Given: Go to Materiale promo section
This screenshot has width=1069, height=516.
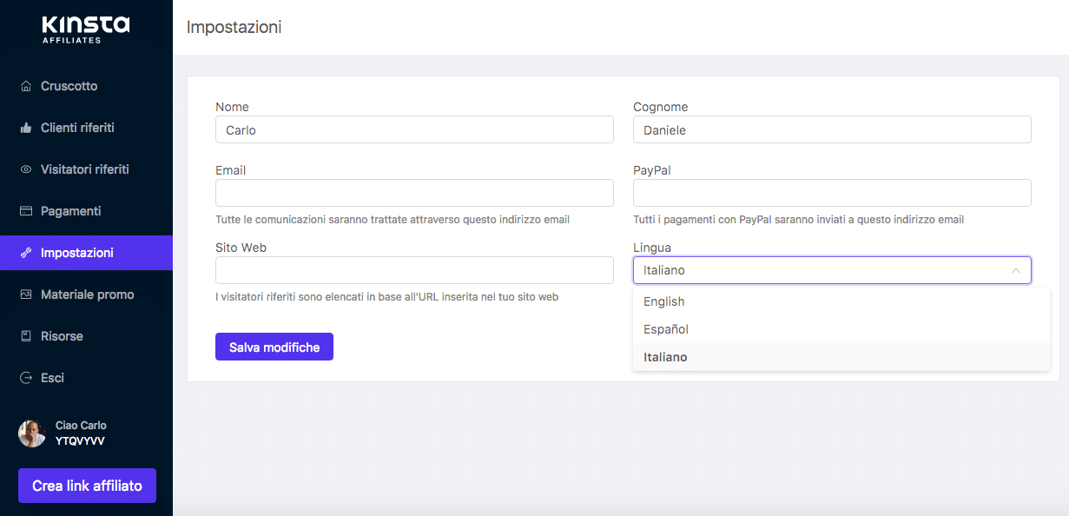Looking at the screenshot, I should [87, 294].
